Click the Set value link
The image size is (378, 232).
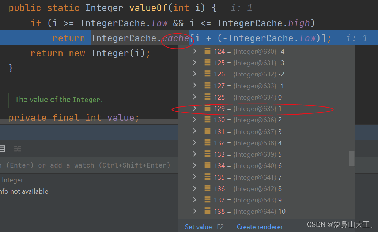[x=198, y=227]
